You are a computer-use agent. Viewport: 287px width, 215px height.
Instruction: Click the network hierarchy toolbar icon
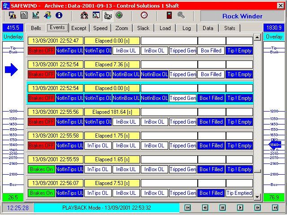[84, 15]
